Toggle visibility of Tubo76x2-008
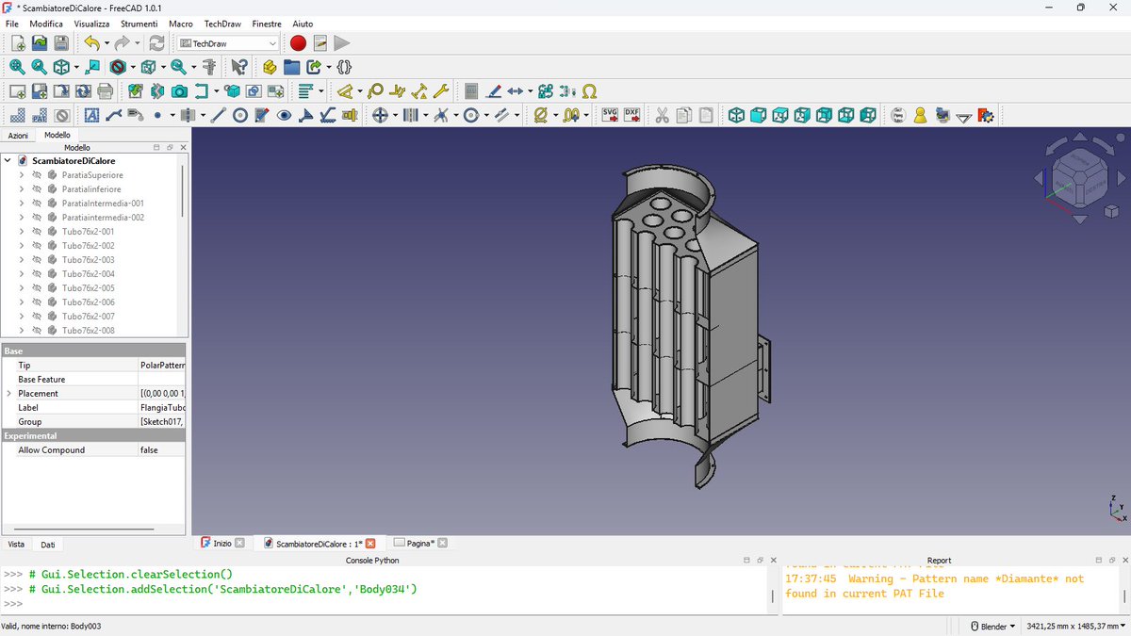This screenshot has width=1131, height=636. click(37, 331)
